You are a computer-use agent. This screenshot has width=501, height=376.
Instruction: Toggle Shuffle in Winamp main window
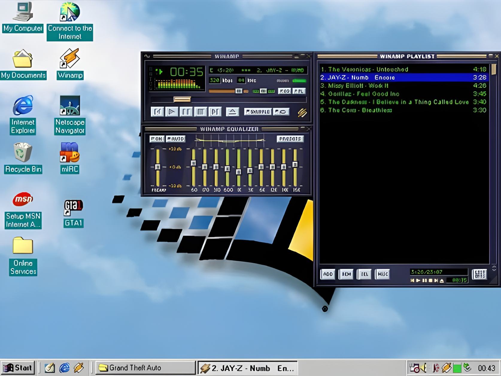[258, 112]
